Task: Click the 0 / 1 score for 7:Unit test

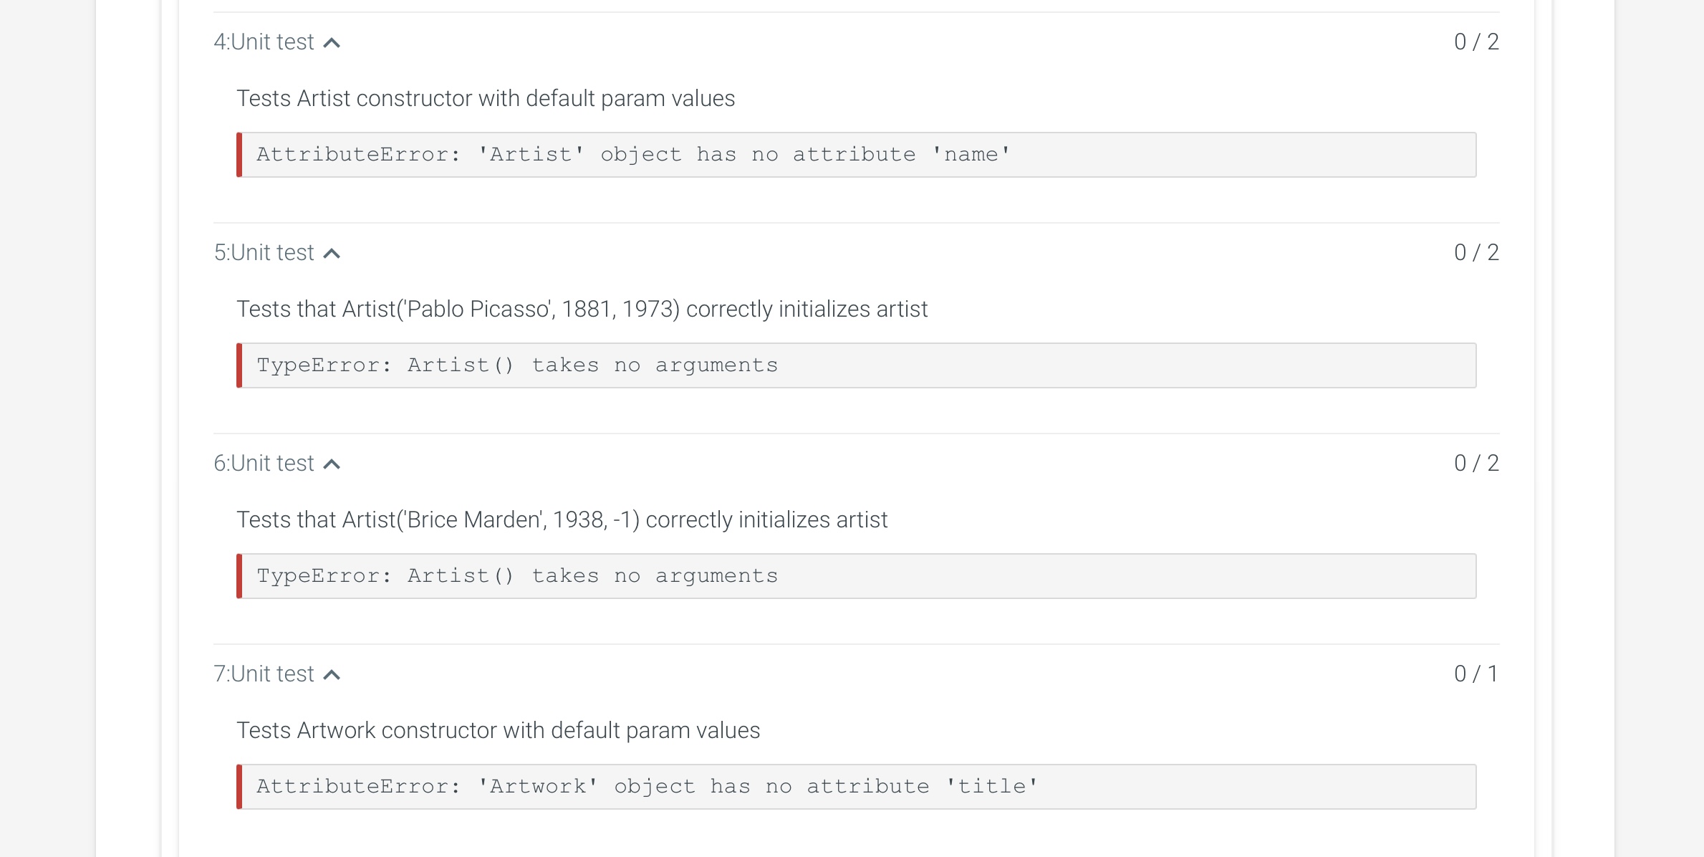Action: pyautogui.click(x=1475, y=673)
